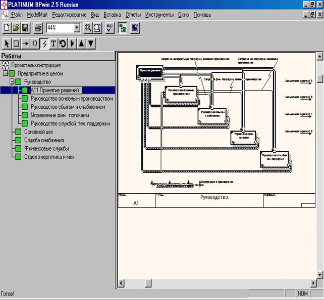Click the Print icon in toolbar
Viewport: 324px width, 300px height.
tap(37, 28)
